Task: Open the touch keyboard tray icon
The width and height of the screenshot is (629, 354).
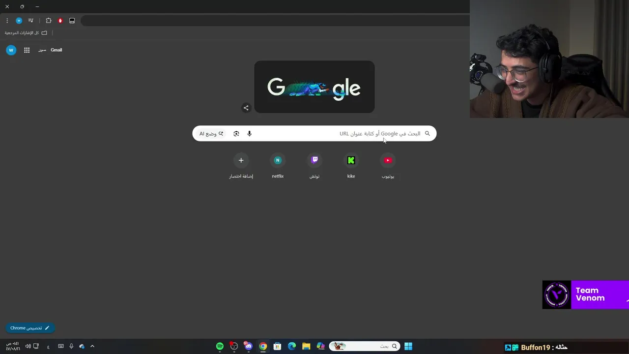Action: 61,346
